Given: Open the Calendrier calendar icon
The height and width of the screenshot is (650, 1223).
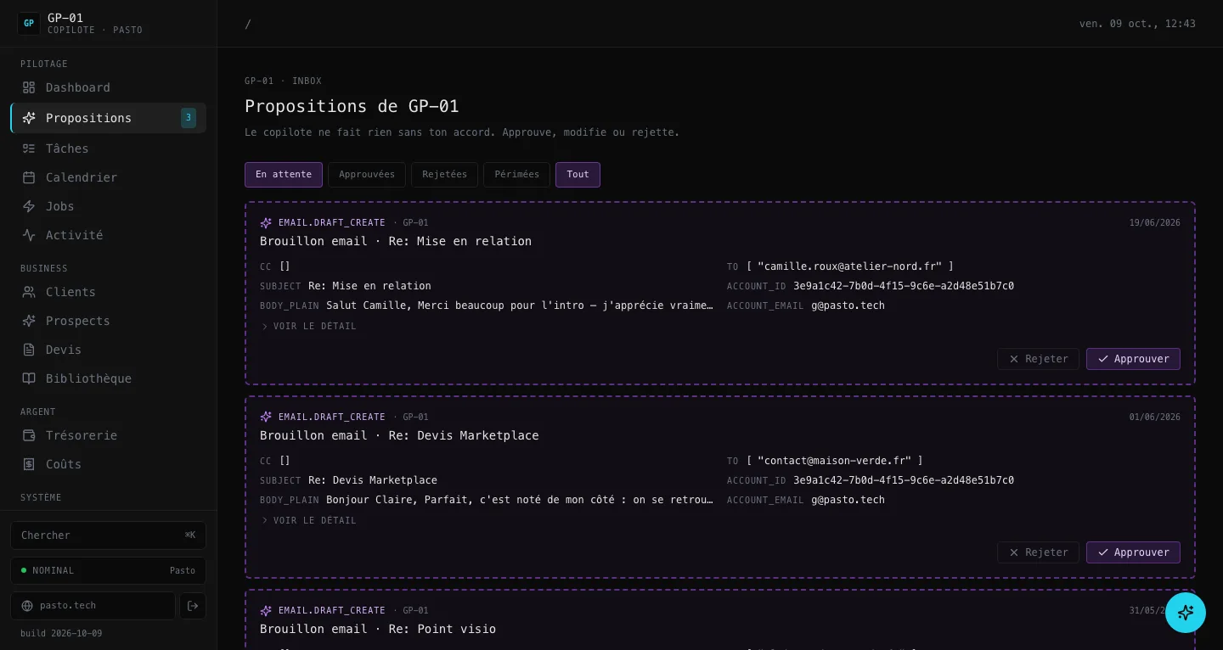Looking at the screenshot, I should pyautogui.click(x=29, y=177).
